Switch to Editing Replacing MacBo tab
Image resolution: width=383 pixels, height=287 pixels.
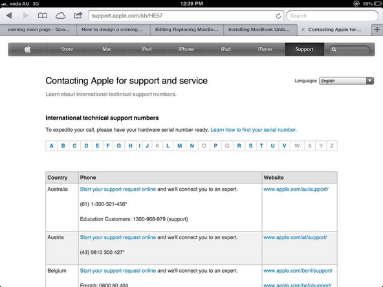click(x=187, y=30)
